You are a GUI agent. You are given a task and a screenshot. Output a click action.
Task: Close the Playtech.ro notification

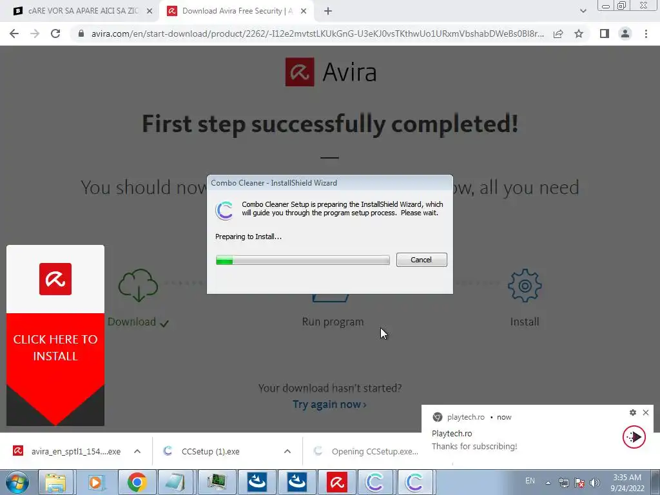coord(646,412)
